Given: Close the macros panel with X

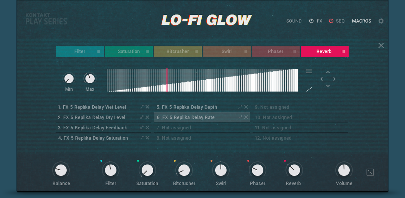Looking at the screenshot, I should tap(381, 45).
